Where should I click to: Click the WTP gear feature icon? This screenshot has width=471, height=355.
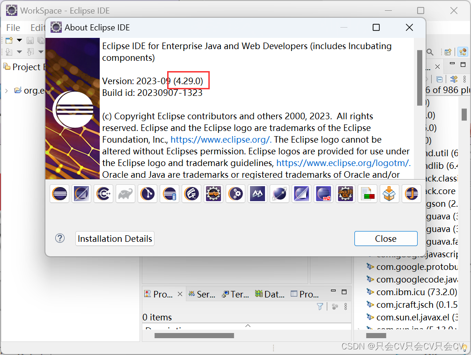pos(213,194)
